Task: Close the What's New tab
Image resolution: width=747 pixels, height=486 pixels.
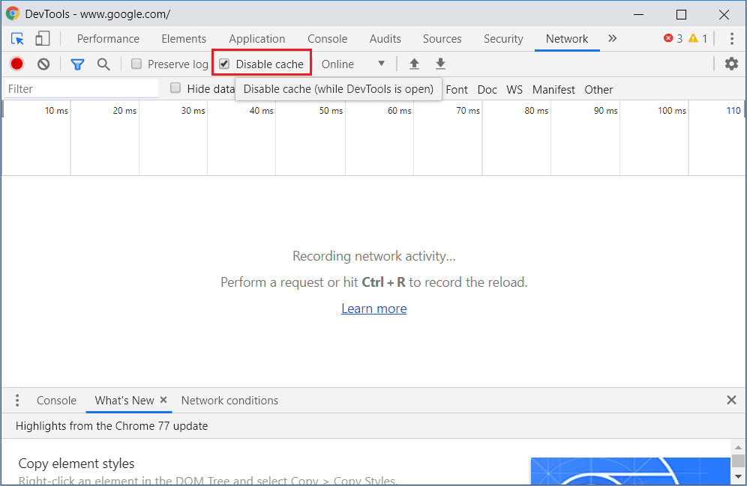Action: tap(163, 400)
